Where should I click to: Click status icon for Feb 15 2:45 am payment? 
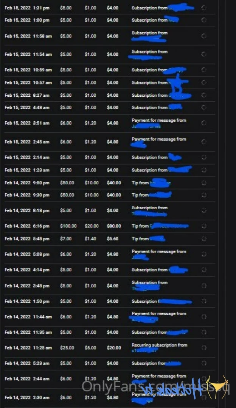204,142
